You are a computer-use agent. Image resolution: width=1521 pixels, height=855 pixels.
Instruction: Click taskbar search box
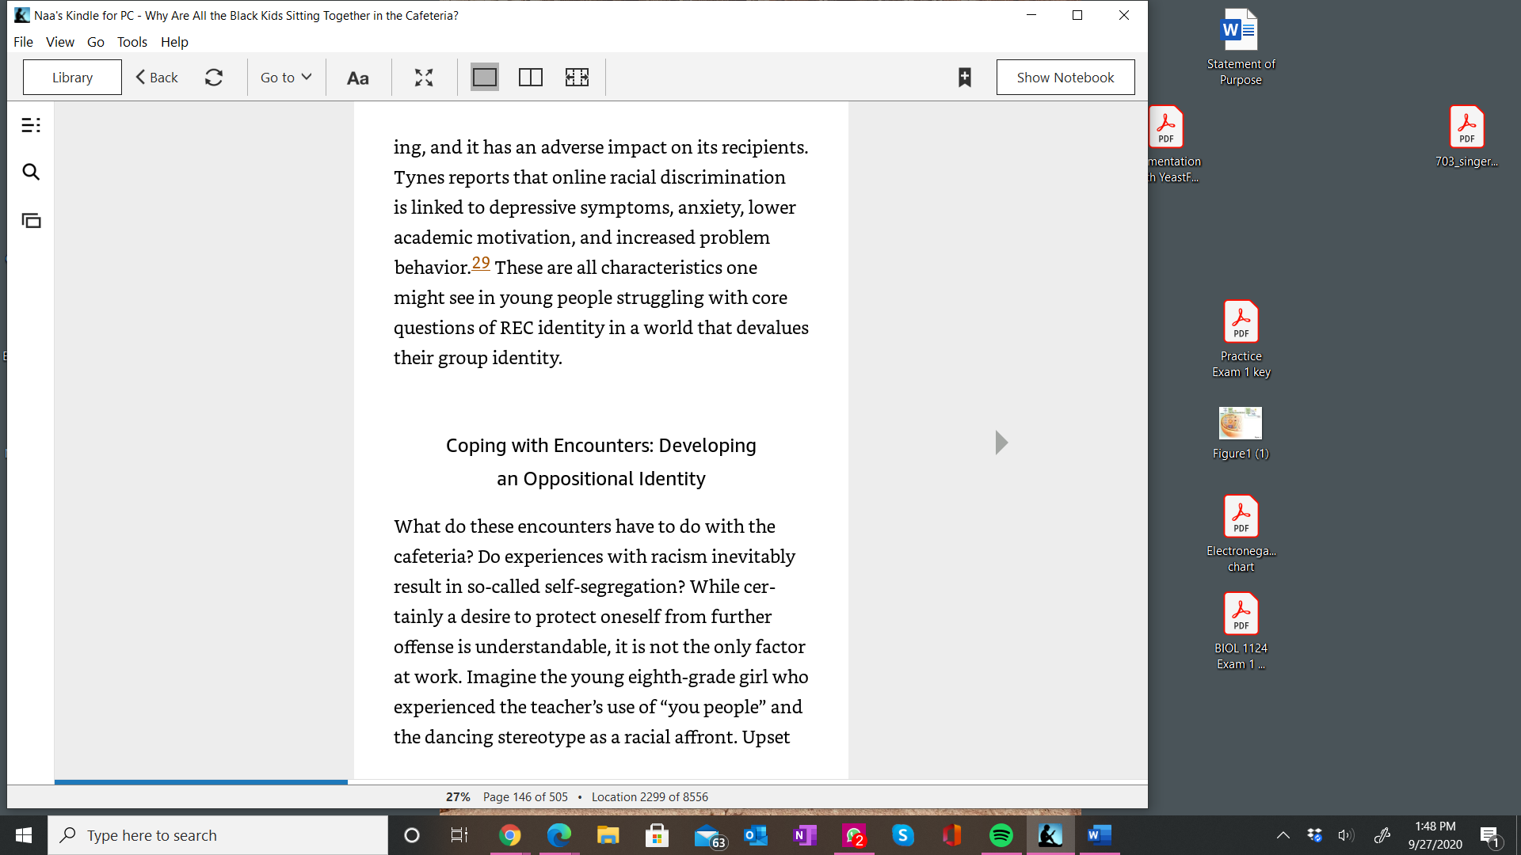pyautogui.click(x=218, y=835)
